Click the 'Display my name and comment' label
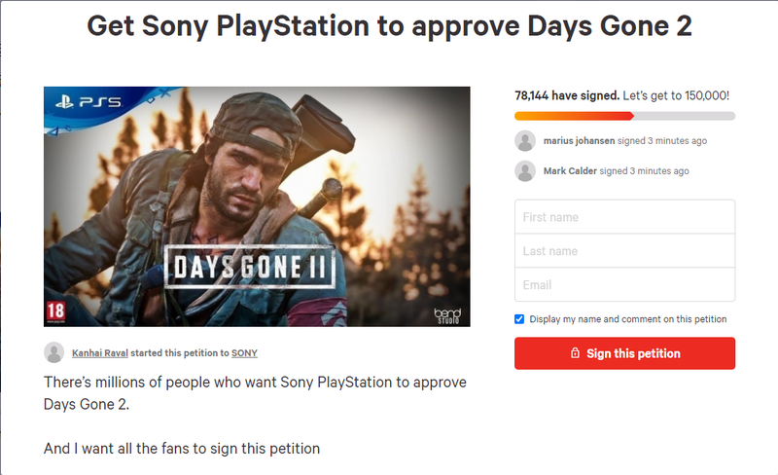 [627, 319]
